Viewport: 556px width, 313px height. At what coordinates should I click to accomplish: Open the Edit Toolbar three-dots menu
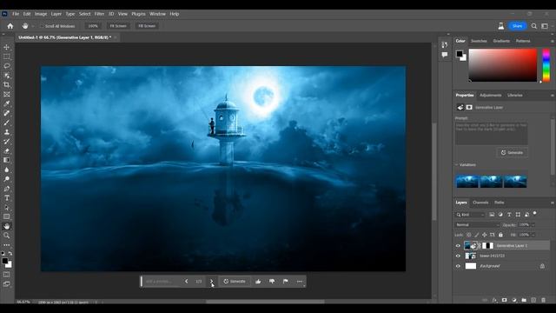tap(6, 245)
